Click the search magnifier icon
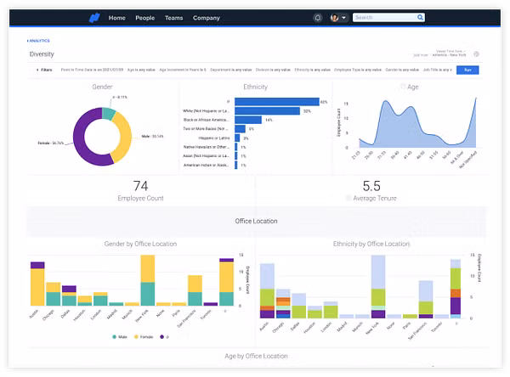Viewport: 510px width, 377px height. pyautogui.click(x=420, y=17)
